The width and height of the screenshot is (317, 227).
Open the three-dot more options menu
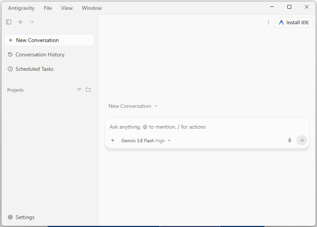[268, 22]
